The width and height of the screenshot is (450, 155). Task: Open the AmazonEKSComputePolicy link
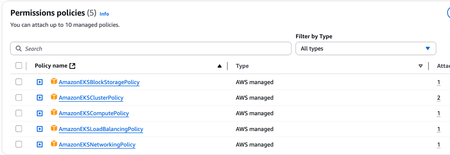click(94, 113)
